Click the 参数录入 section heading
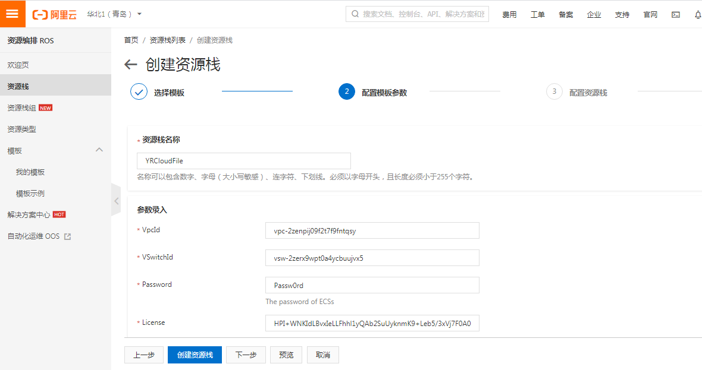The width and height of the screenshot is (702, 370). 152,210
